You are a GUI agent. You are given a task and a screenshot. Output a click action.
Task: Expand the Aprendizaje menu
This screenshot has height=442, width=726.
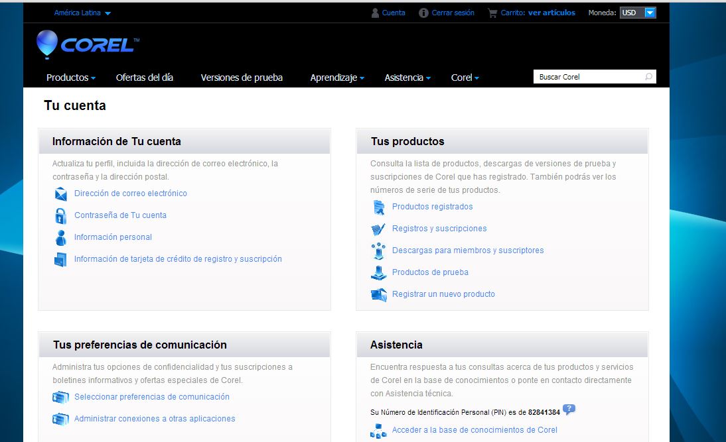point(337,78)
